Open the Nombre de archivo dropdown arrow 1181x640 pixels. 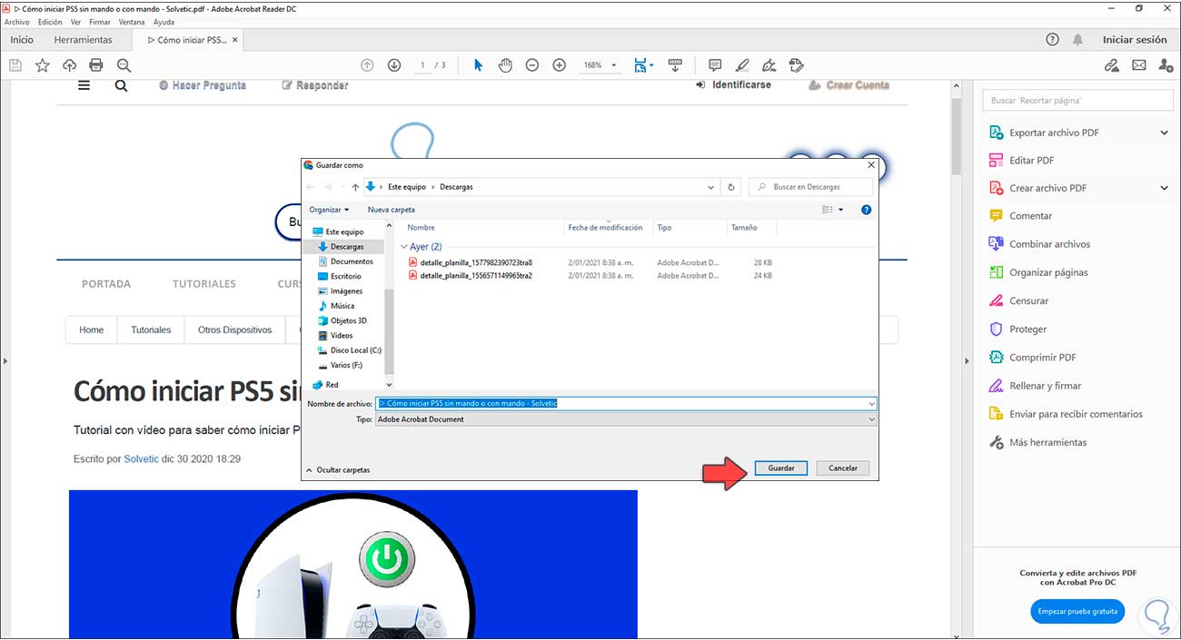pyautogui.click(x=871, y=403)
